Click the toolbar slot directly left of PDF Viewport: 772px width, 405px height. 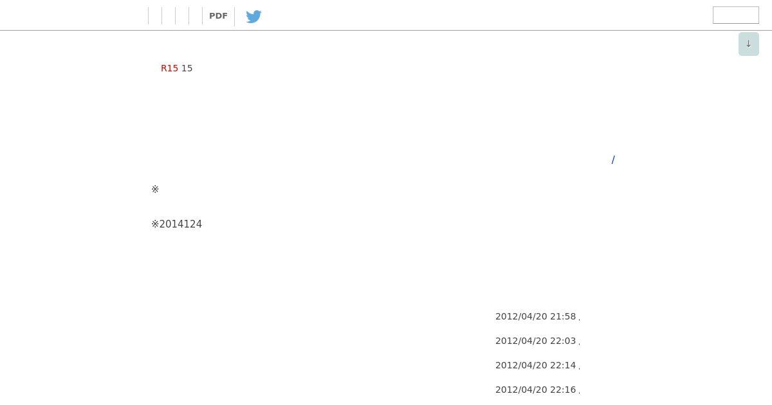point(196,16)
